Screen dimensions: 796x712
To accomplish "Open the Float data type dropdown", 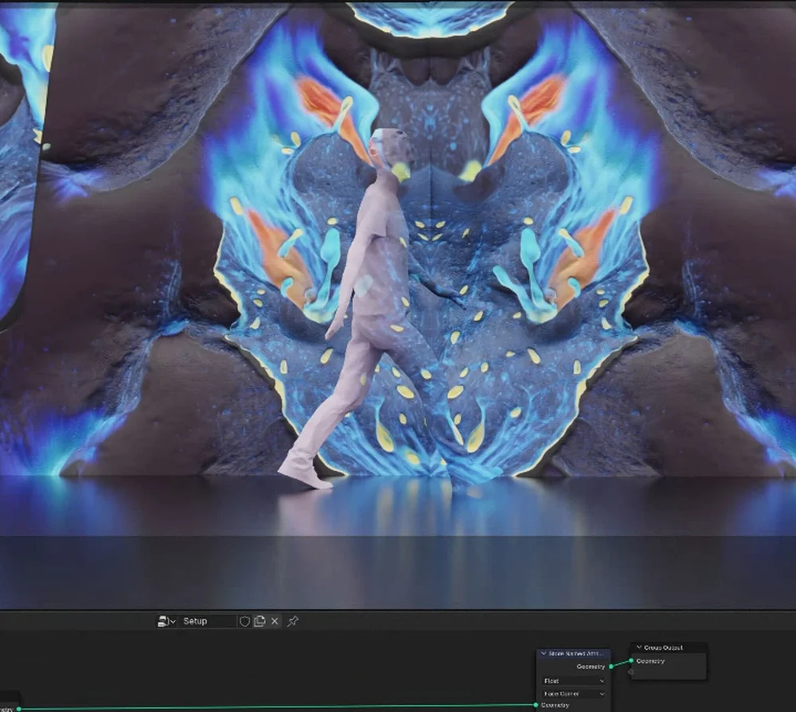I will click(573, 680).
